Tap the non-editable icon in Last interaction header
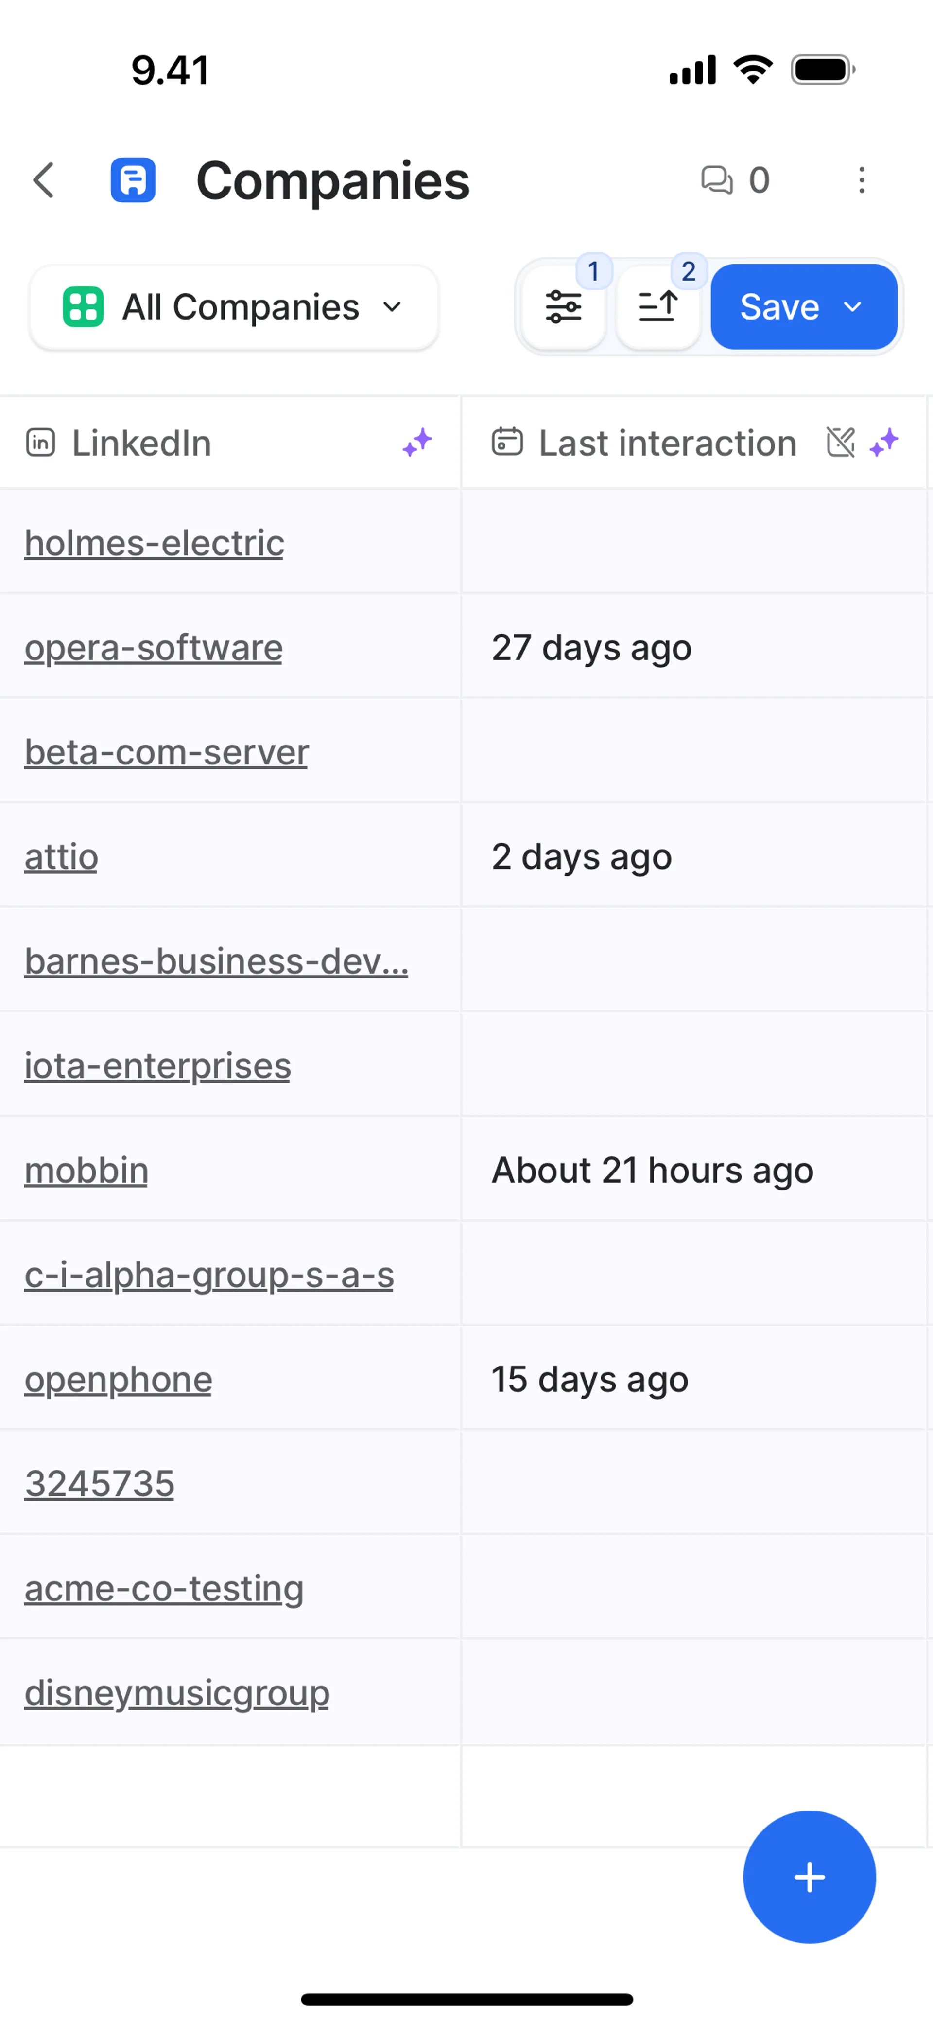The width and height of the screenshot is (933, 2024). click(x=840, y=443)
